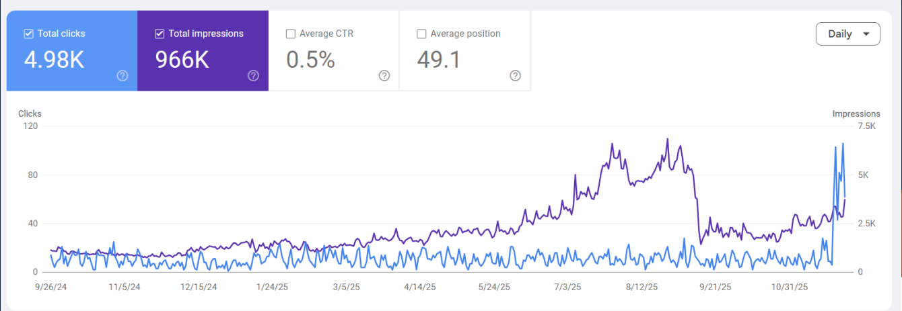Image resolution: width=902 pixels, height=311 pixels.
Task: Enable the Average position checkbox
Action: tap(421, 34)
